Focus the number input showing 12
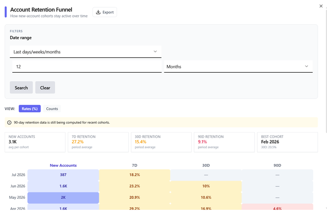327x212 pixels. click(87, 67)
